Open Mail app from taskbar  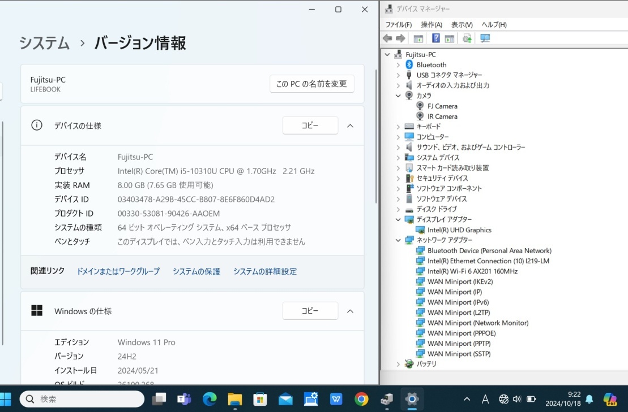point(285,399)
